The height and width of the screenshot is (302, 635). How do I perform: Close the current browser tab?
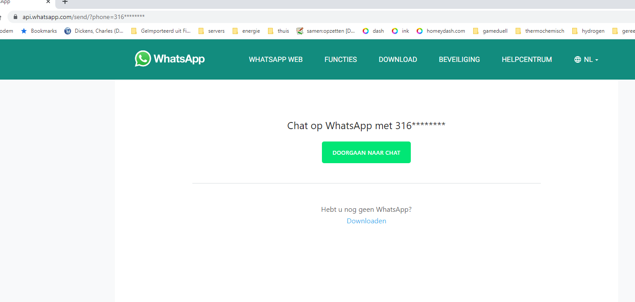48,2
